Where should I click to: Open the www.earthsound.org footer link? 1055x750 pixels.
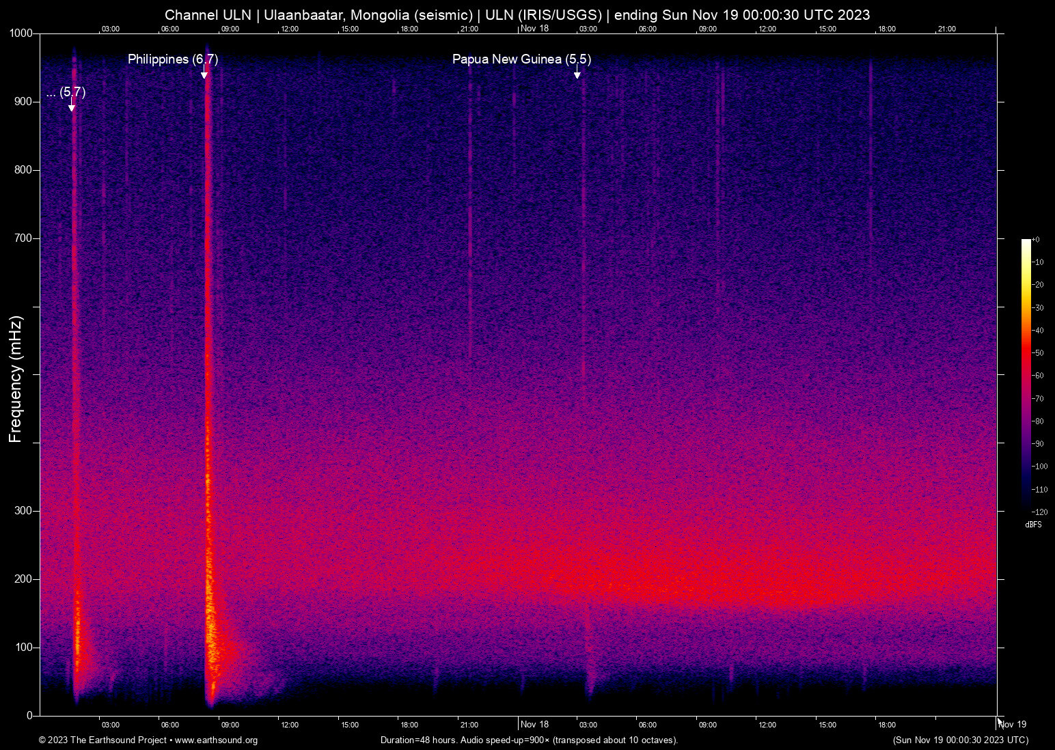(x=216, y=740)
